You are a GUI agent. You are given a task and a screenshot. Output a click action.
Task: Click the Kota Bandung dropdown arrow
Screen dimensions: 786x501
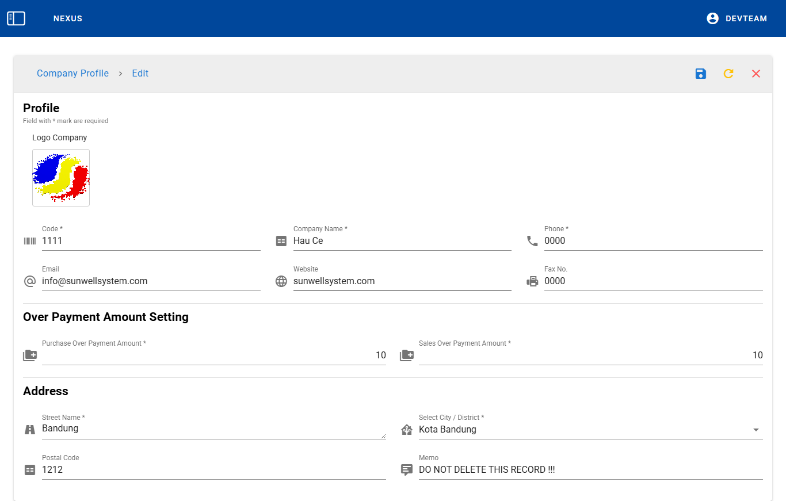(756, 430)
